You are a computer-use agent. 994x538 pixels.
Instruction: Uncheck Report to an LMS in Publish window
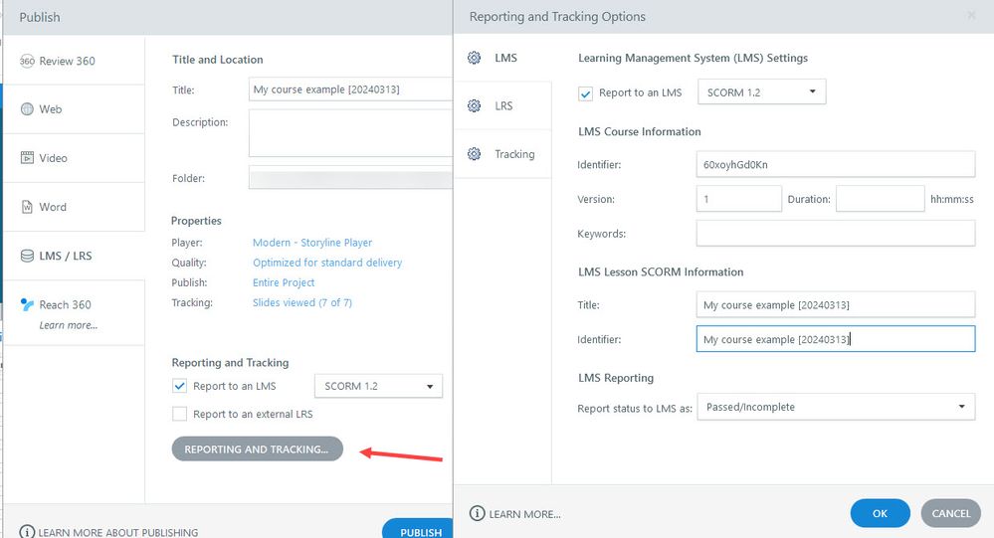[179, 386]
